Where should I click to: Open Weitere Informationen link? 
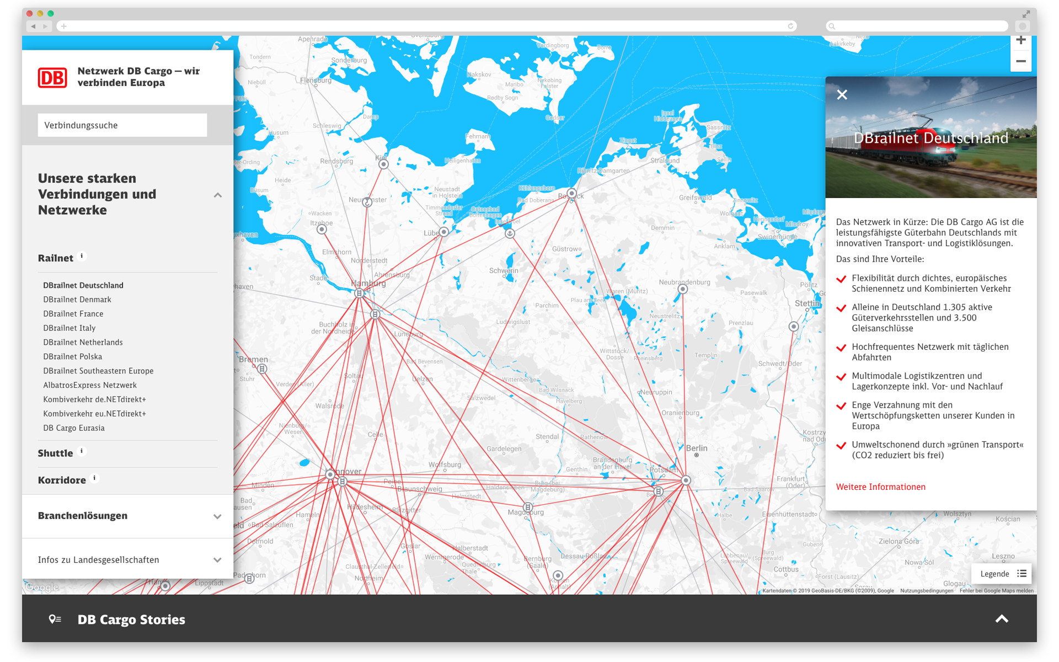coord(880,487)
